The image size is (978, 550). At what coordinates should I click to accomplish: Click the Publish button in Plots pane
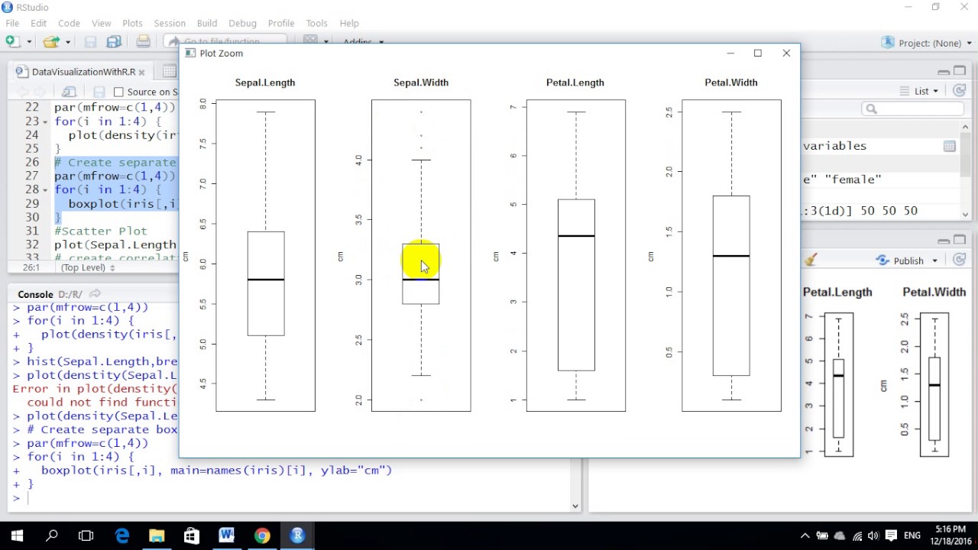901,260
